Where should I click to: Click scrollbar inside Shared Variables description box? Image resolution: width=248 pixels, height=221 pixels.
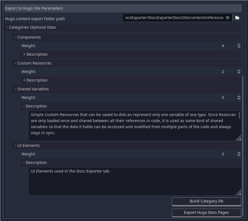[239, 115]
